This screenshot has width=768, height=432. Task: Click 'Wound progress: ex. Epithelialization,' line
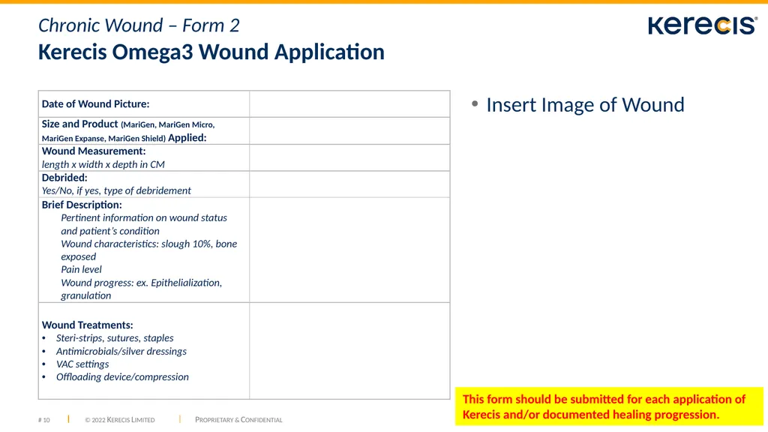[x=142, y=283]
